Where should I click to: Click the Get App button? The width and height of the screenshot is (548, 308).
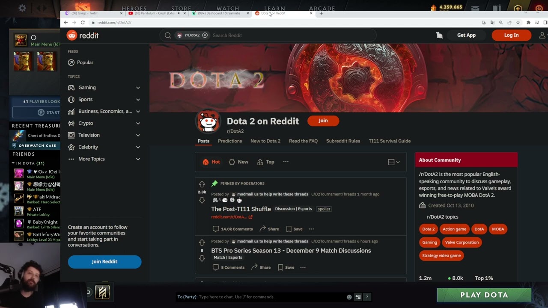point(466,36)
